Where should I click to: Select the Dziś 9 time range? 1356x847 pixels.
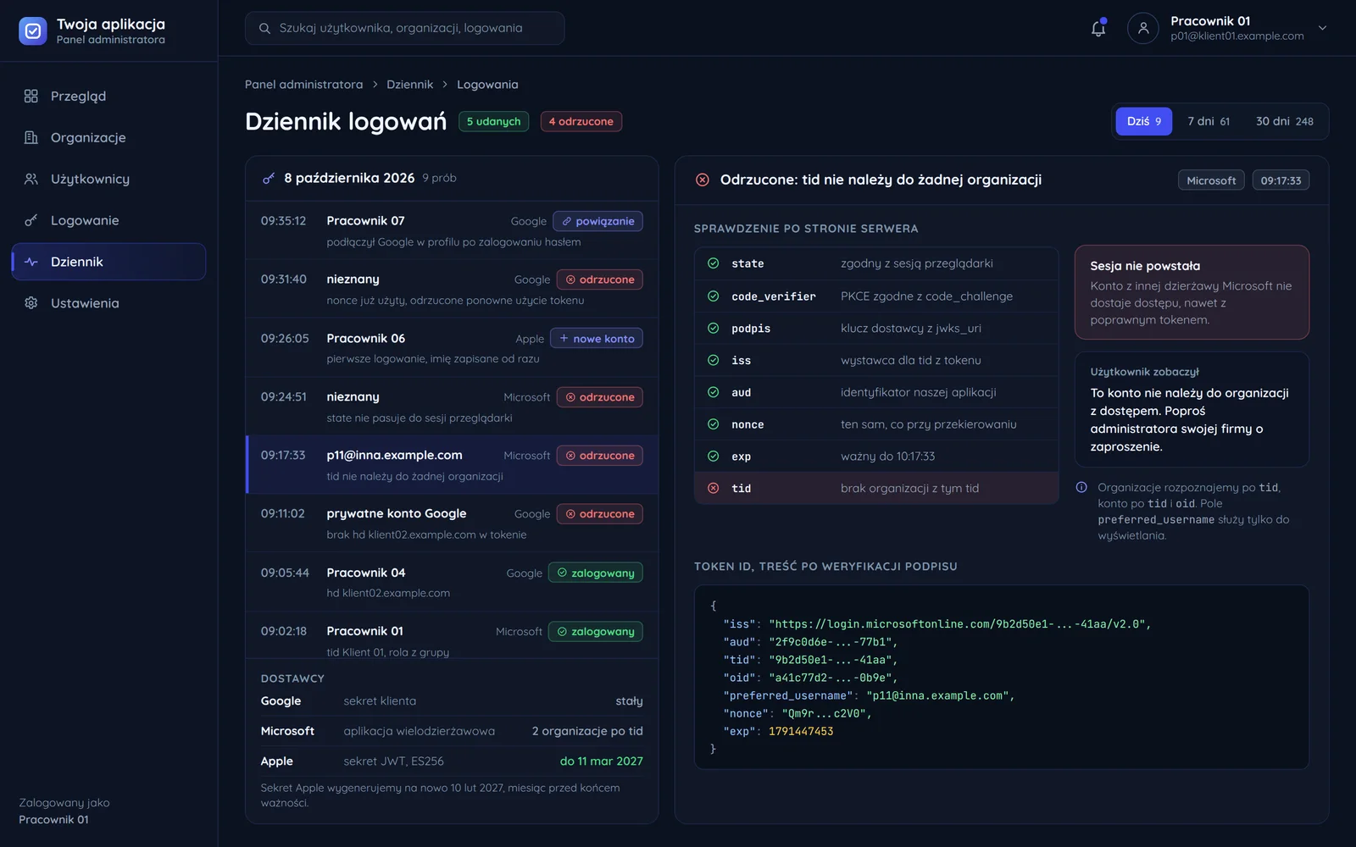1143,121
